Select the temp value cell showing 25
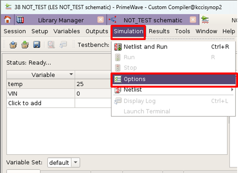The height and width of the screenshot is (173, 238). pos(93,84)
